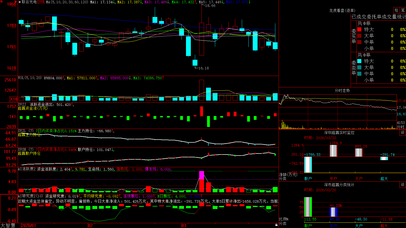This screenshot has width=406, height=228.
Task: Click the 委卖单 section label
Action: coord(354,68)
